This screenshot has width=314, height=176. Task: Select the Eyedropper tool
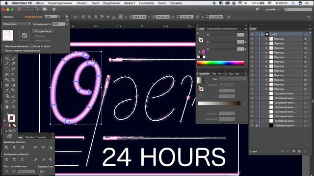pyautogui.click(x=7, y=90)
